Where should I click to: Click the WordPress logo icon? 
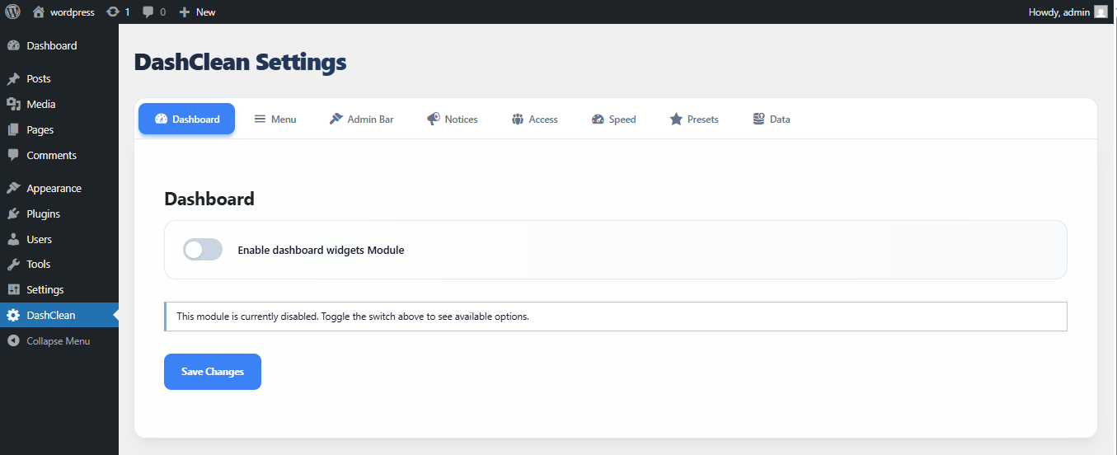coord(12,12)
